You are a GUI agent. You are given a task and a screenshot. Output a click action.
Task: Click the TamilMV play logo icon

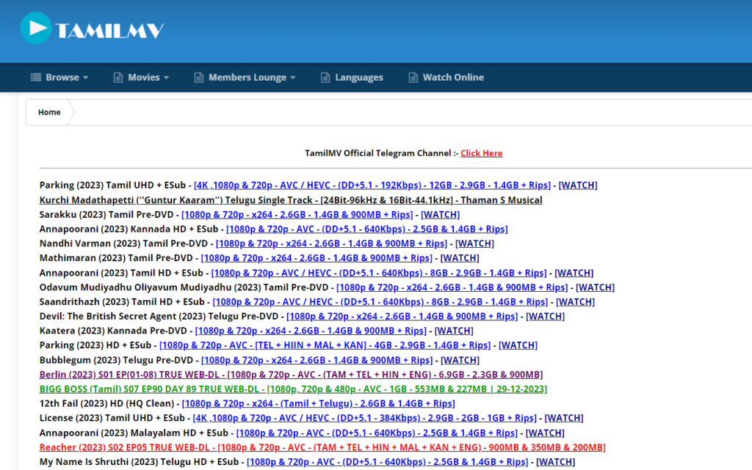[36, 28]
